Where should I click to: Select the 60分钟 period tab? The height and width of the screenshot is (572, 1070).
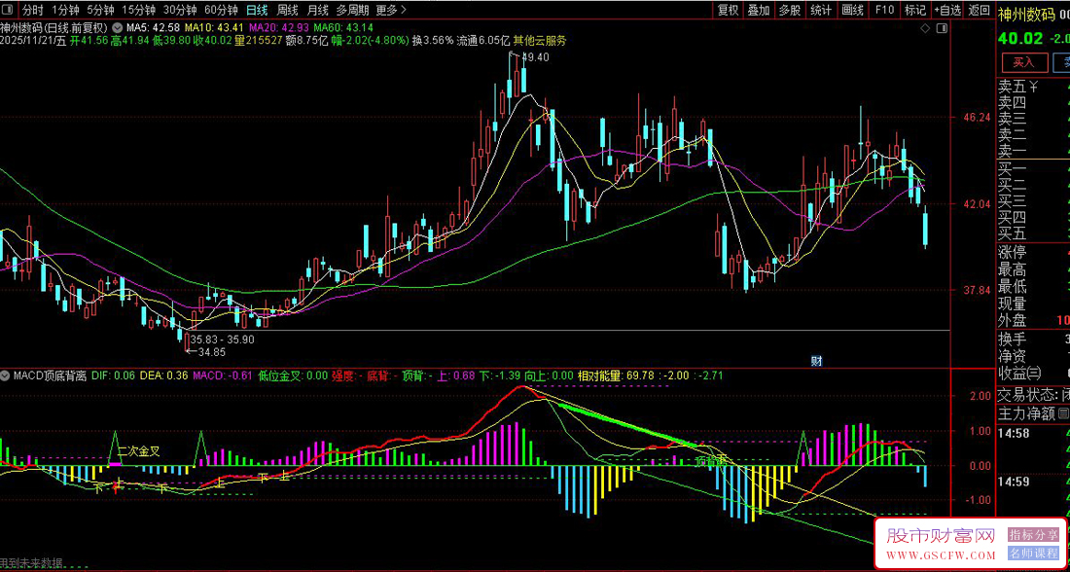click(221, 10)
